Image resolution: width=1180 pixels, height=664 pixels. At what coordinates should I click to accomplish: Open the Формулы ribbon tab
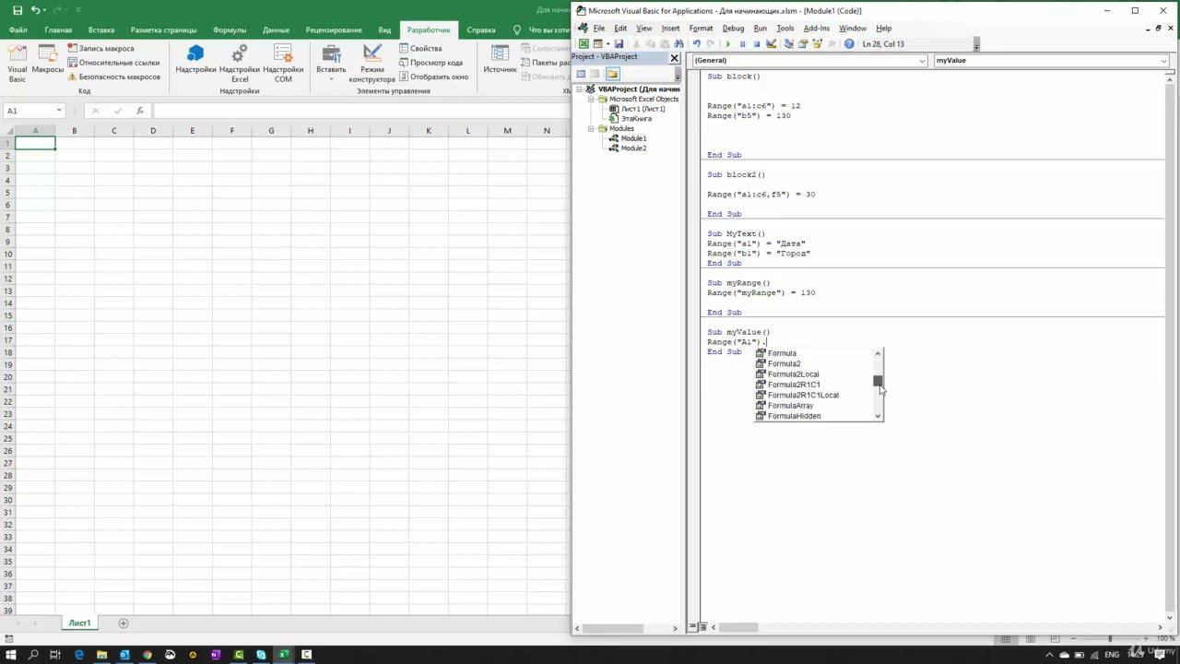click(230, 30)
